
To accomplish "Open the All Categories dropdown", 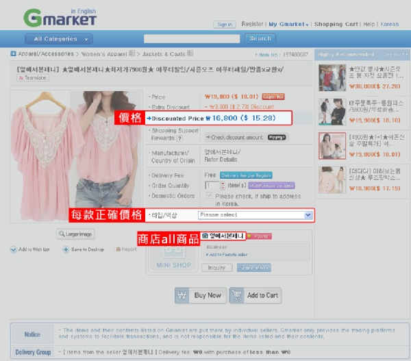I will (x=59, y=39).
